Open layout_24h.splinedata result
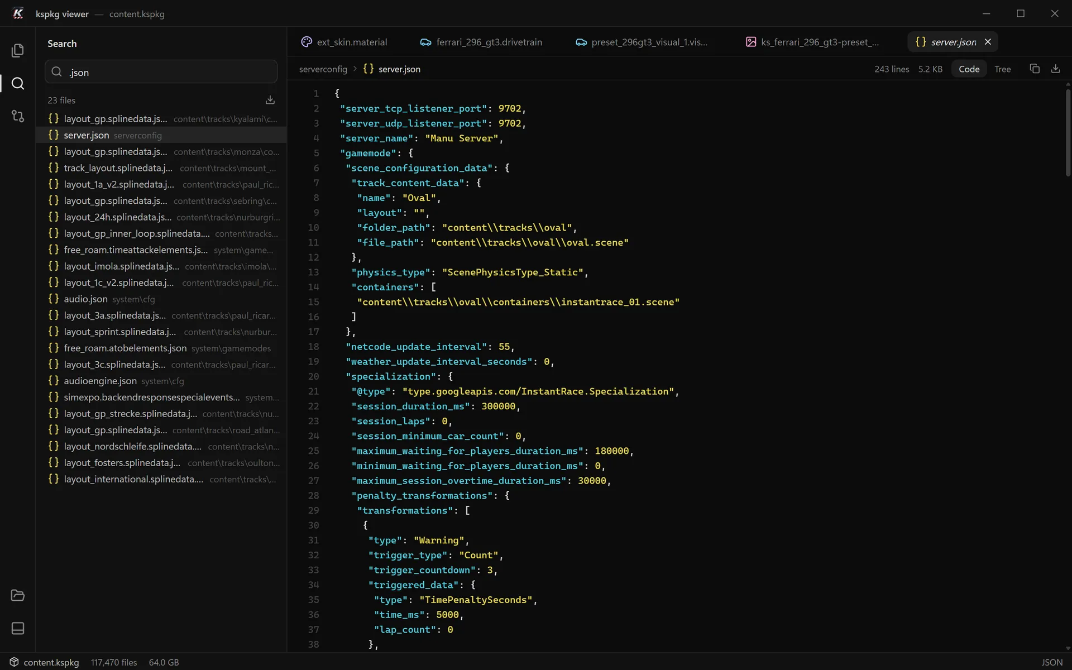The height and width of the screenshot is (670, 1072). click(x=161, y=217)
